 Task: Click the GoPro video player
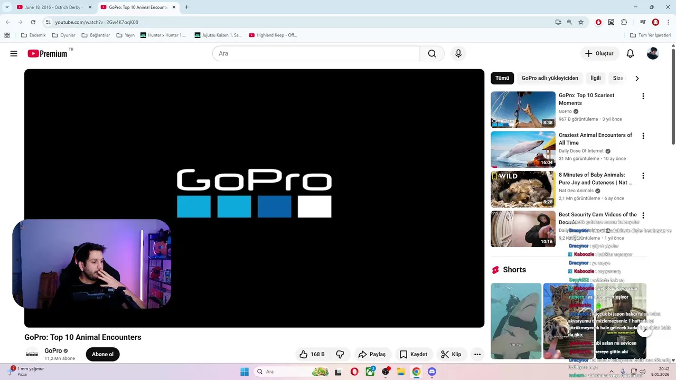(x=254, y=198)
